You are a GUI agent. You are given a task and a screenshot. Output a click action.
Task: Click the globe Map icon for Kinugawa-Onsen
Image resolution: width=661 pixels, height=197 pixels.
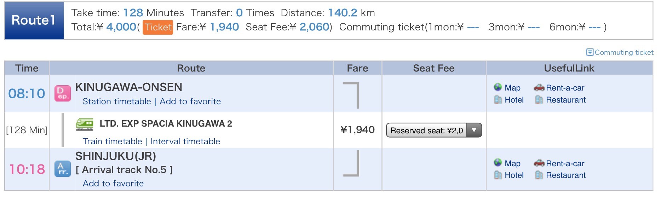click(498, 87)
